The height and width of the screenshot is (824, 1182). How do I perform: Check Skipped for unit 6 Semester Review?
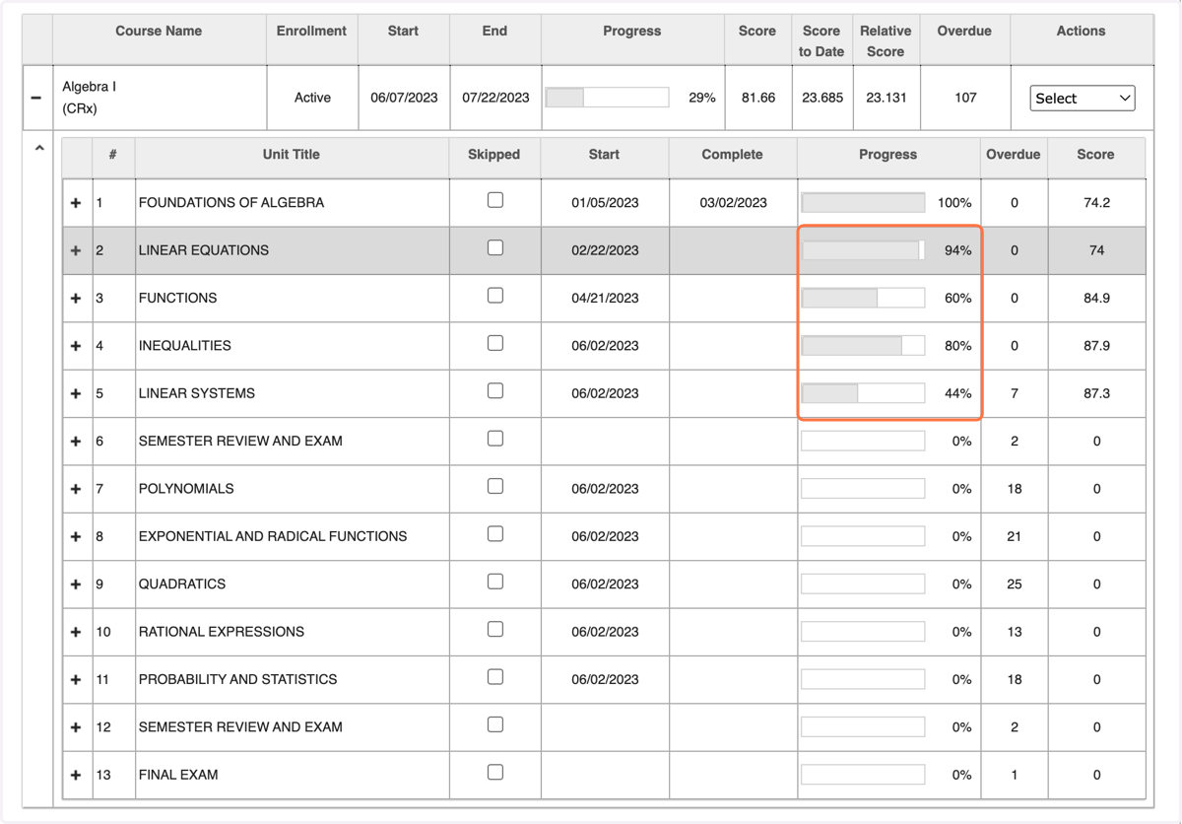[x=495, y=439]
